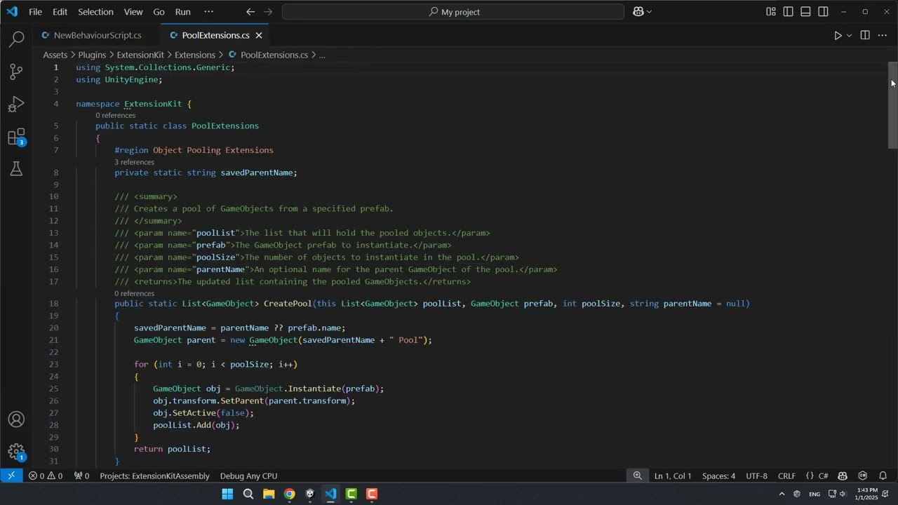Open the Copilot chat icon in title bar
The image size is (898, 505).
click(638, 12)
